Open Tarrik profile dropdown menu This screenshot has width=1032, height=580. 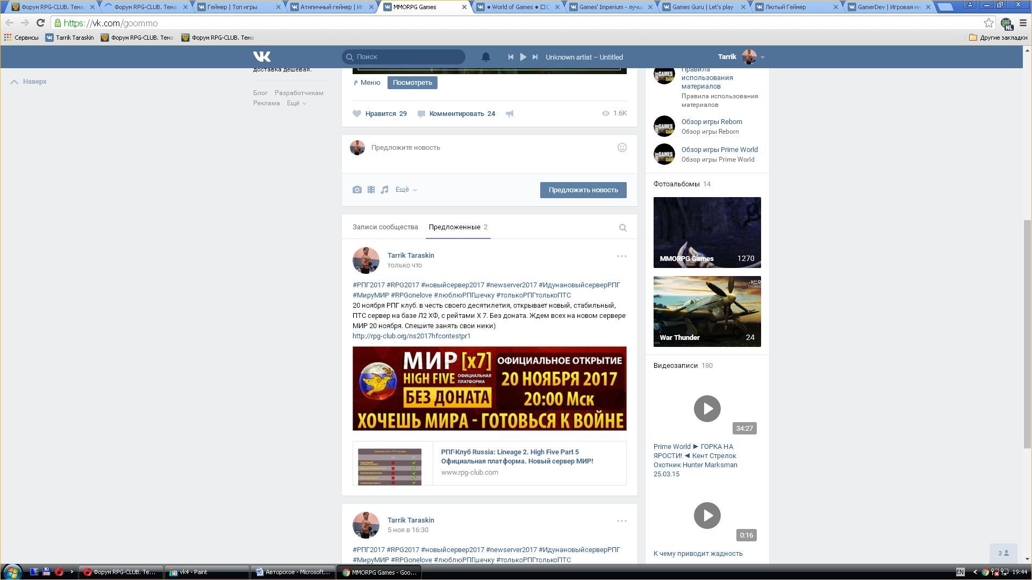pyautogui.click(x=741, y=57)
